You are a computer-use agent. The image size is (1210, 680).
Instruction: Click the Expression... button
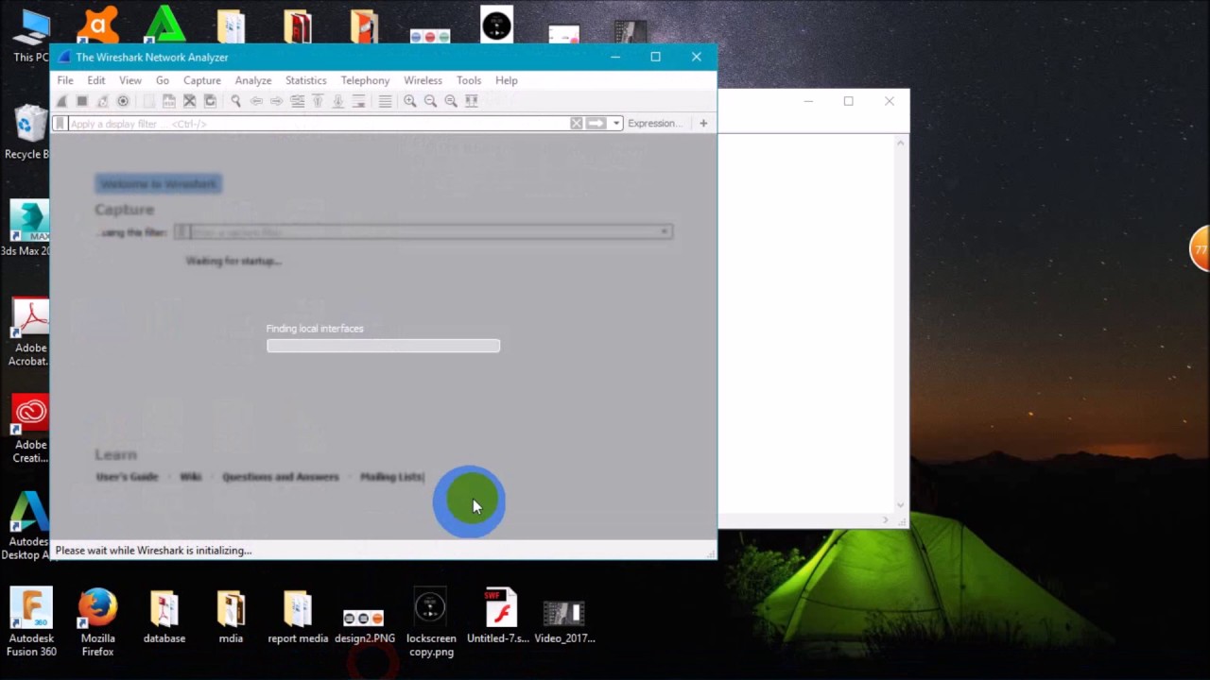653,124
